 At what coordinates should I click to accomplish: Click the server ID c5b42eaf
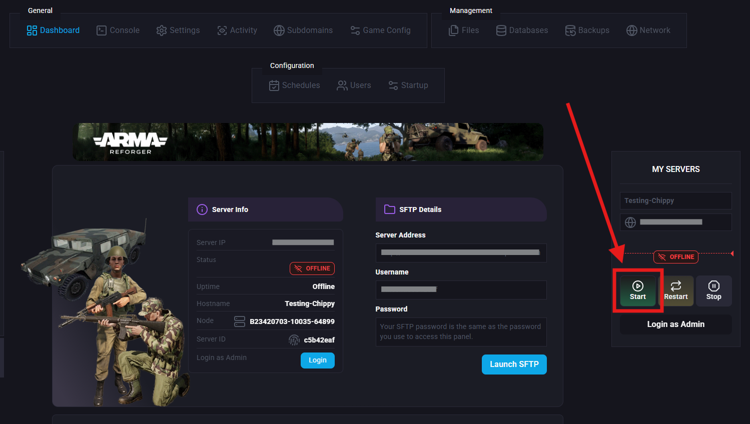click(319, 340)
